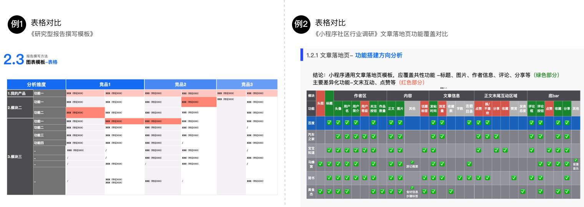The height and width of the screenshot is (207, 584).
Task: Click the 关注按钮 column header
Action: tap(373, 108)
